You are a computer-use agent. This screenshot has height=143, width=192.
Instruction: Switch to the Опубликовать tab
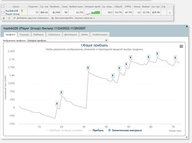[x=100, y=35]
